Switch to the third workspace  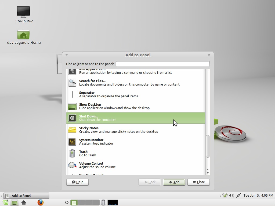click(x=89, y=203)
